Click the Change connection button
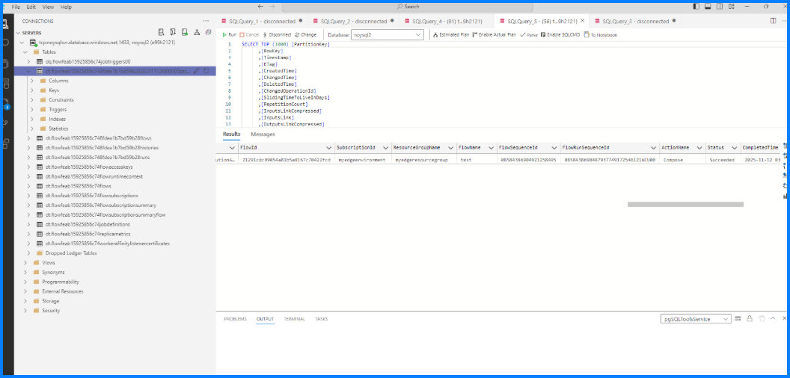The image size is (790, 378). (305, 34)
